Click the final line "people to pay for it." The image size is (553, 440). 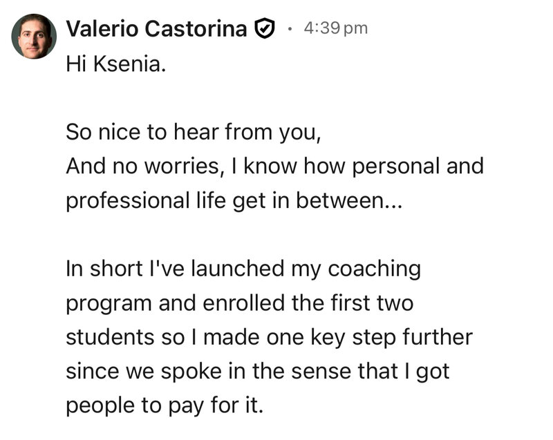[x=165, y=405]
